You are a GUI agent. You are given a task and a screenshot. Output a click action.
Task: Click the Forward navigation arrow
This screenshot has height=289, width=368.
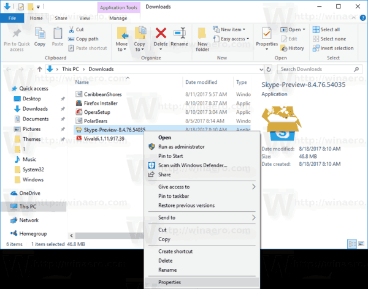pyautogui.click(x=21, y=69)
